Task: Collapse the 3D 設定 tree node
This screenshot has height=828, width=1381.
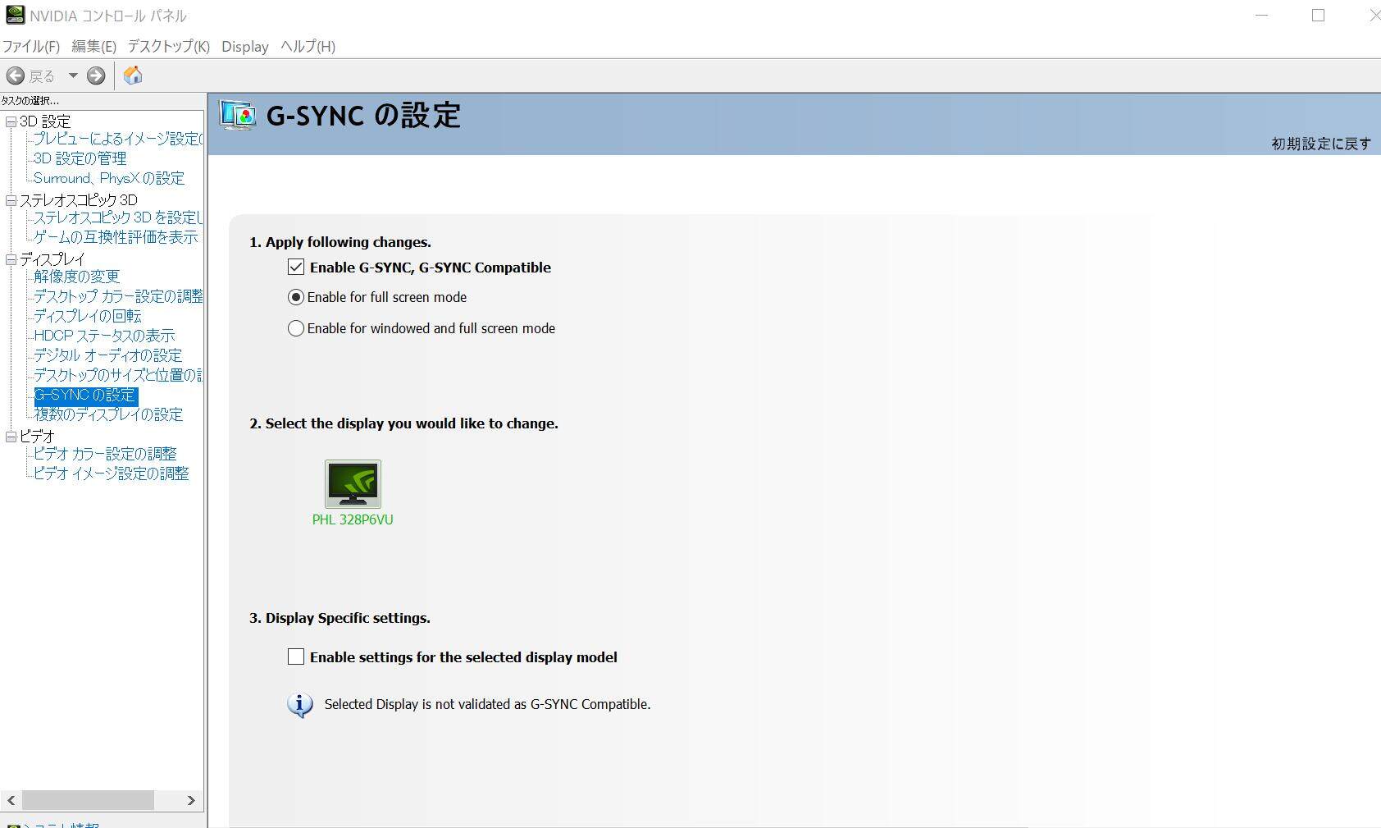Action: point(11,121)
